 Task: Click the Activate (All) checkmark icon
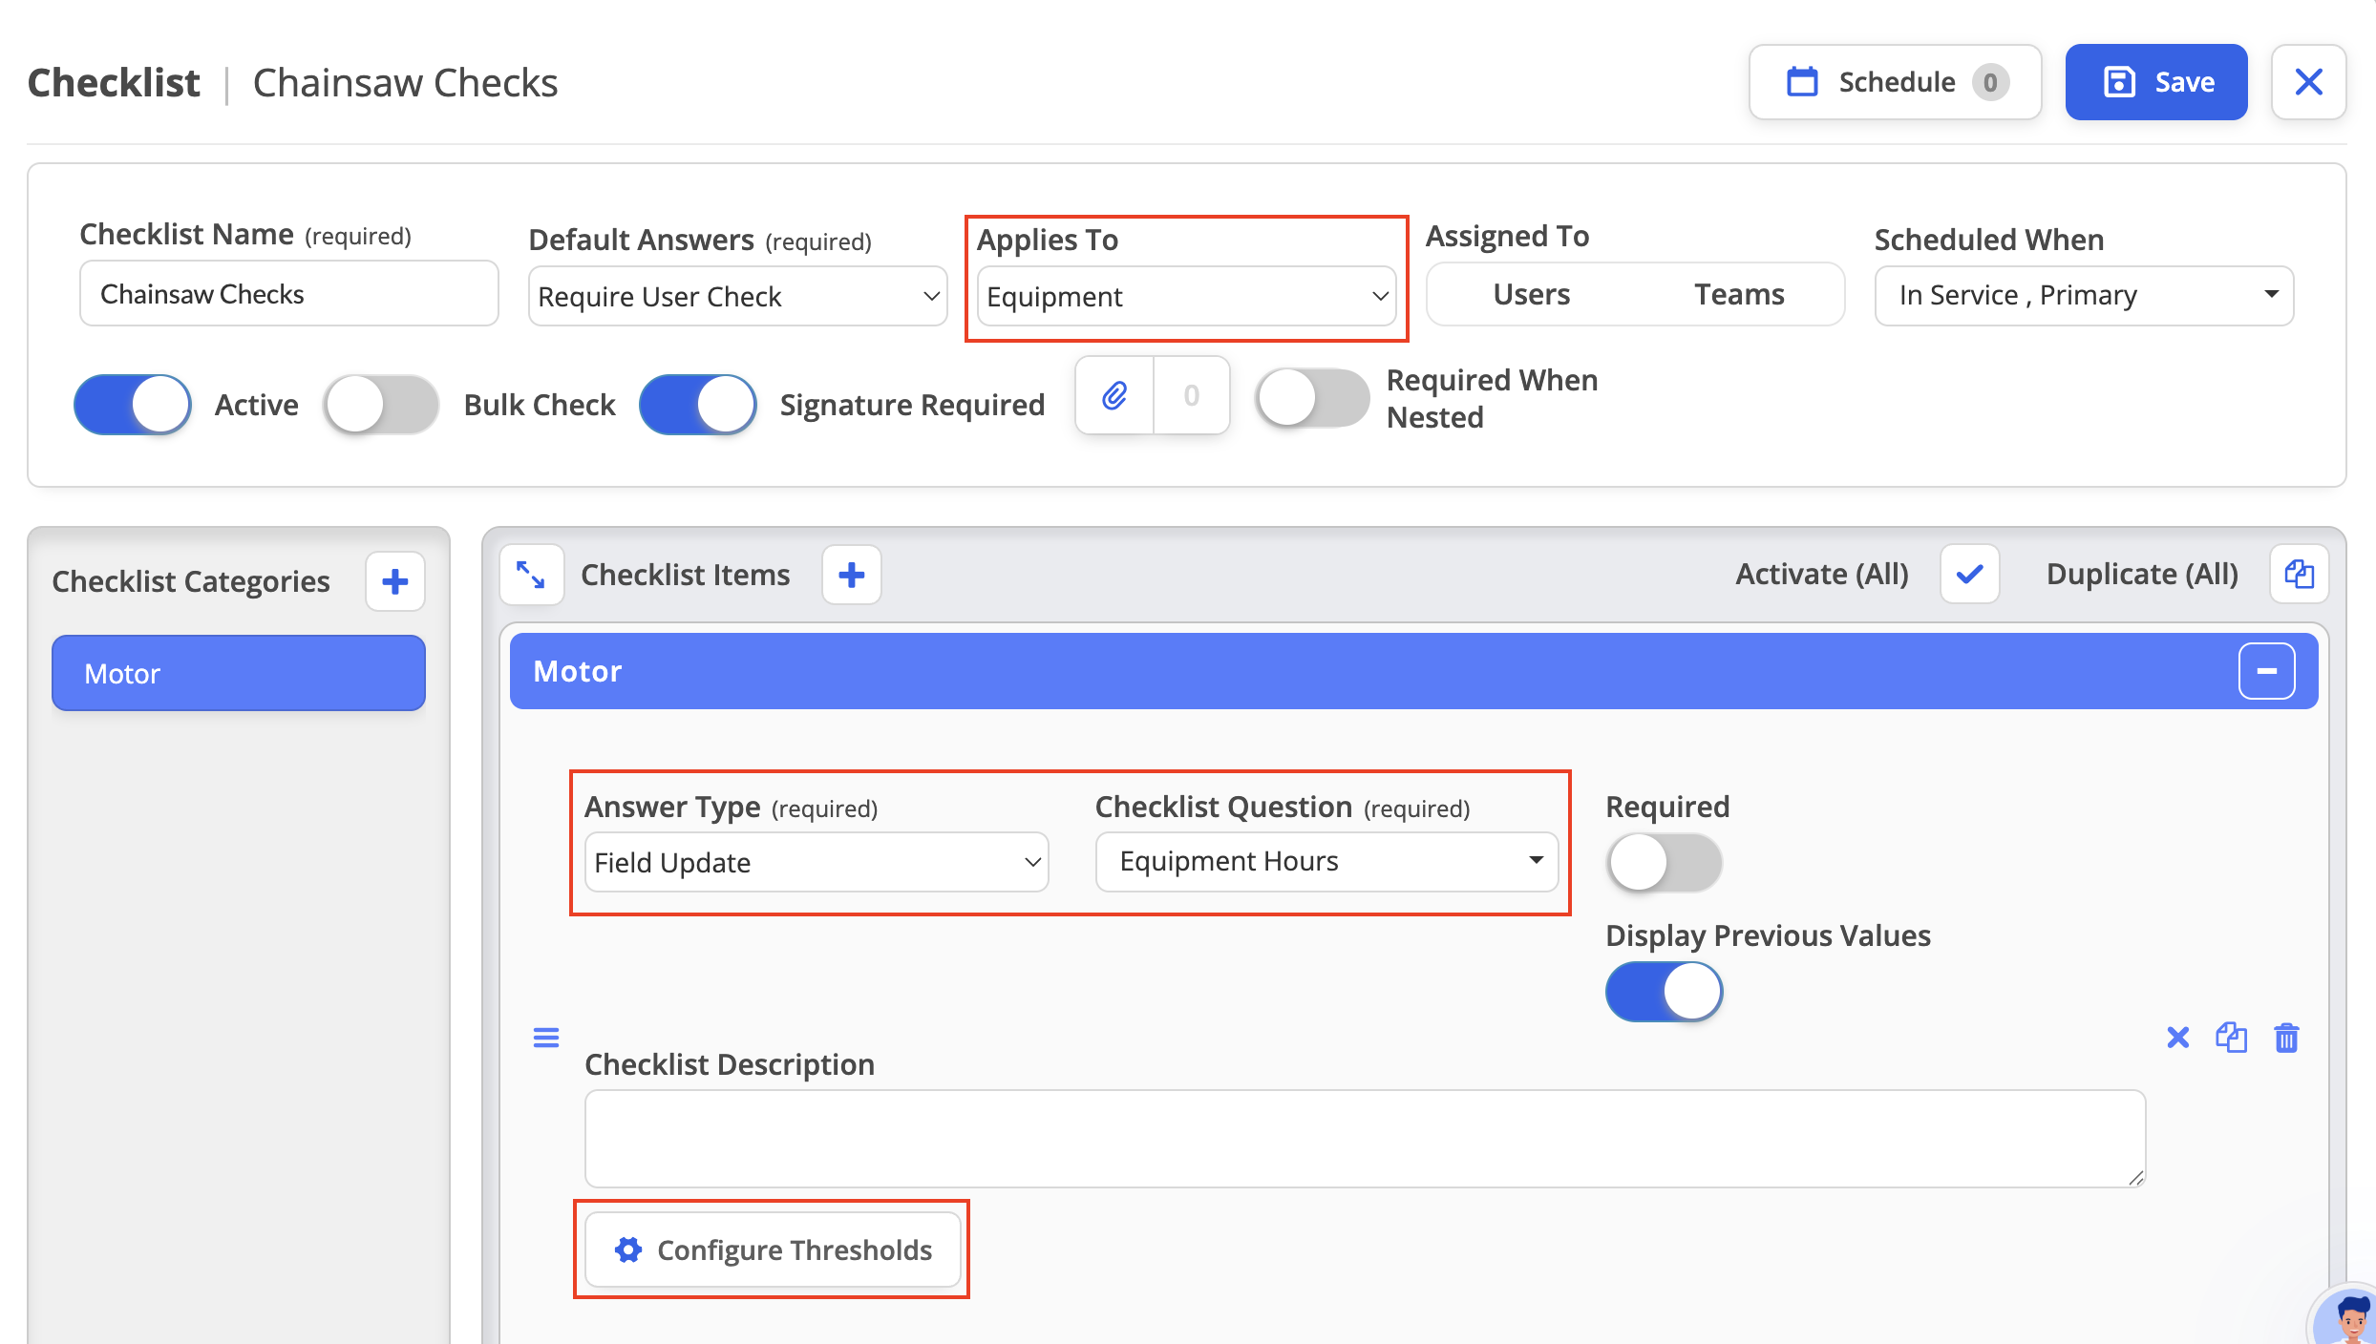[1969, 574]
